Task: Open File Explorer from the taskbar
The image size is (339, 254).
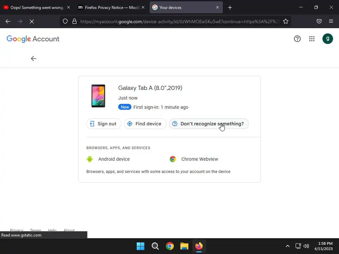Action: [x=184, y=246]
